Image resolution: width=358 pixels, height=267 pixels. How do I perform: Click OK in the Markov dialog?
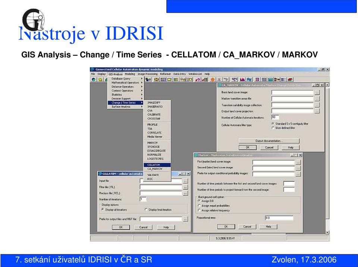(226, 227)
